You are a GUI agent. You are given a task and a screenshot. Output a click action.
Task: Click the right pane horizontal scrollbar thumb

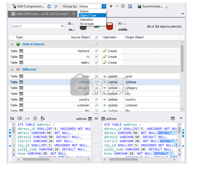click(x=123, y=160)
